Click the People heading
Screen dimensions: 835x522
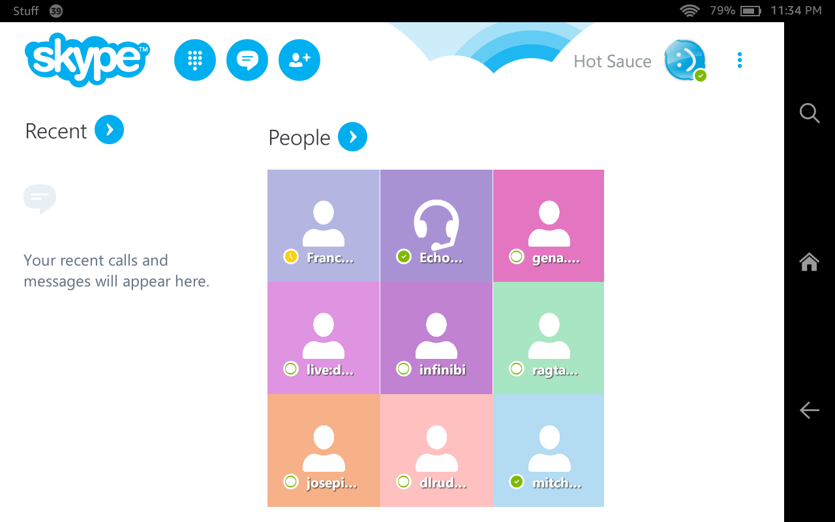click(x=299, y=138)
